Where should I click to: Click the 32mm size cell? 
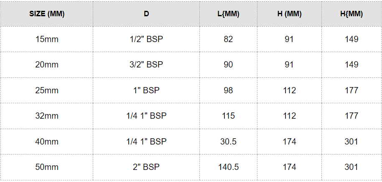point(47,116)
